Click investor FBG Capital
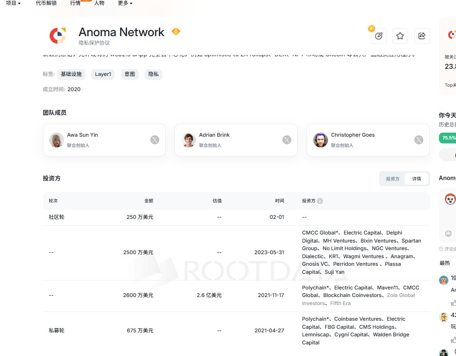Screen dimensions: 456x356 (339, 327)
